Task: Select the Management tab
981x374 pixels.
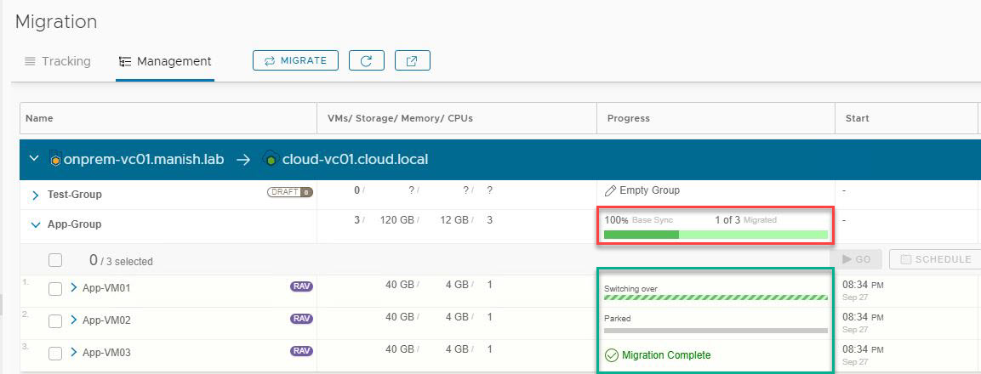Action: (x=165, y=61)
